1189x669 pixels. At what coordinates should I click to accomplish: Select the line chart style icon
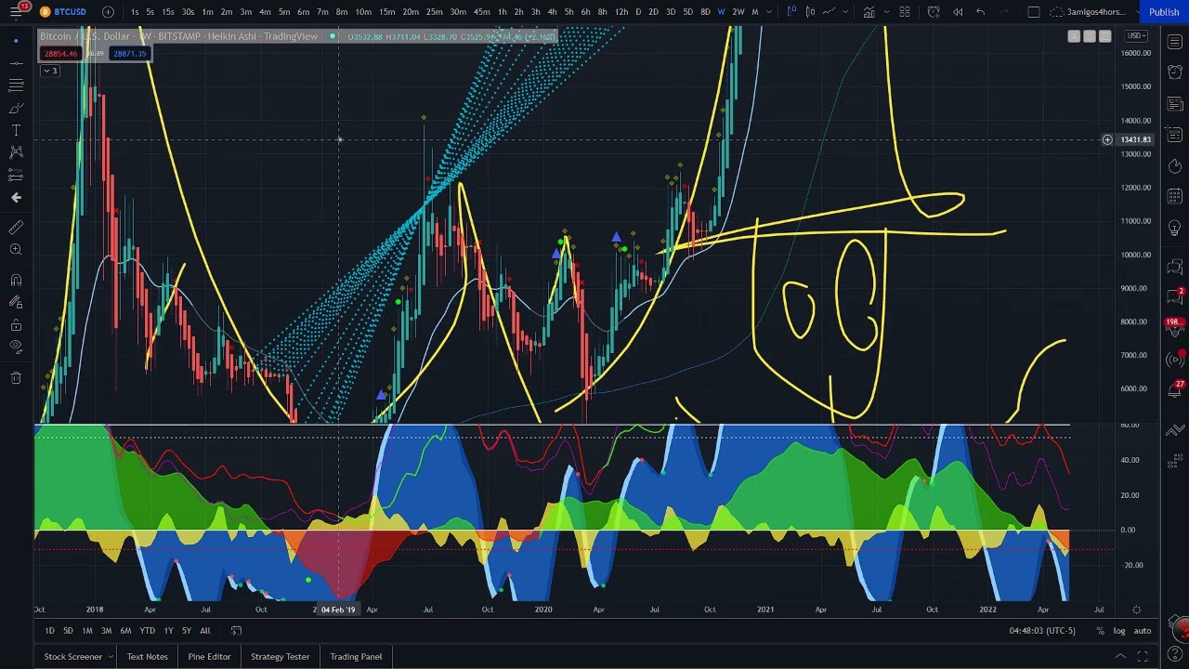[829, 12]
